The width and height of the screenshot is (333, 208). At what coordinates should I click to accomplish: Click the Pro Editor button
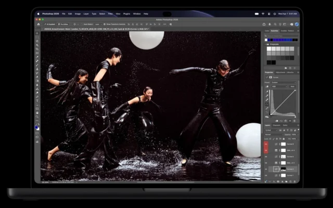tap(63, 24)
